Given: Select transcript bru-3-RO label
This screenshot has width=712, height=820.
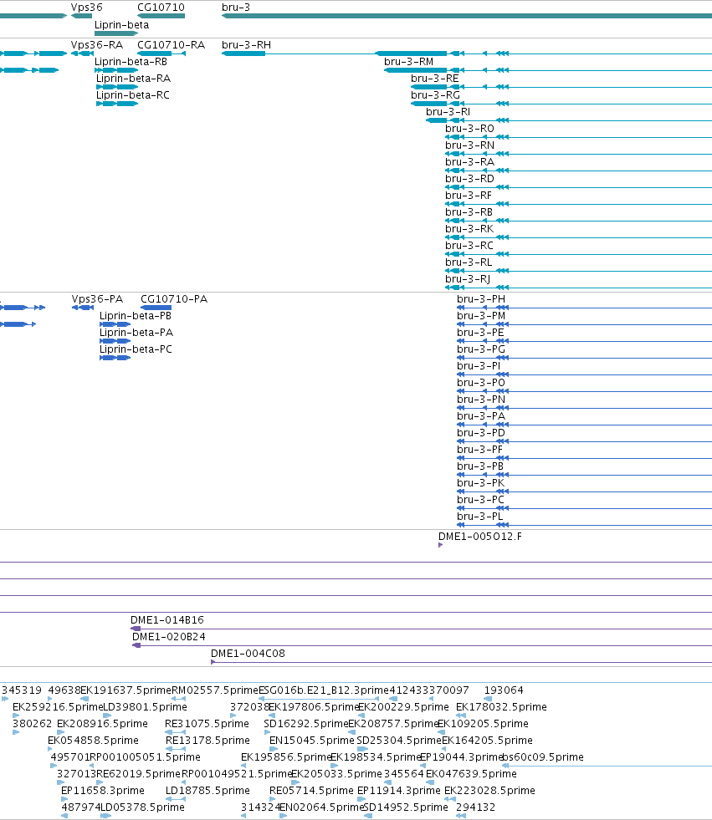Looking at the screenshot, I should pyautogui.click(x=469, y=129).
